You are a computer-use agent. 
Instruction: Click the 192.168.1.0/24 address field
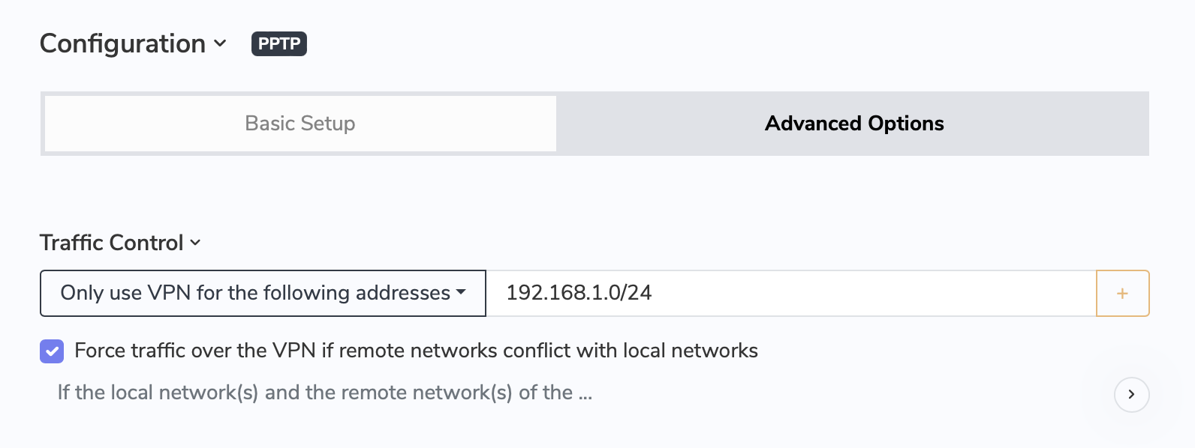(788, 293)
